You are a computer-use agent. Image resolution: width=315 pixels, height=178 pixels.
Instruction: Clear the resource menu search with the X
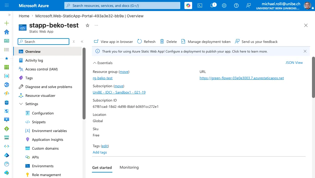pyautogui.click(x=74, y=42)
